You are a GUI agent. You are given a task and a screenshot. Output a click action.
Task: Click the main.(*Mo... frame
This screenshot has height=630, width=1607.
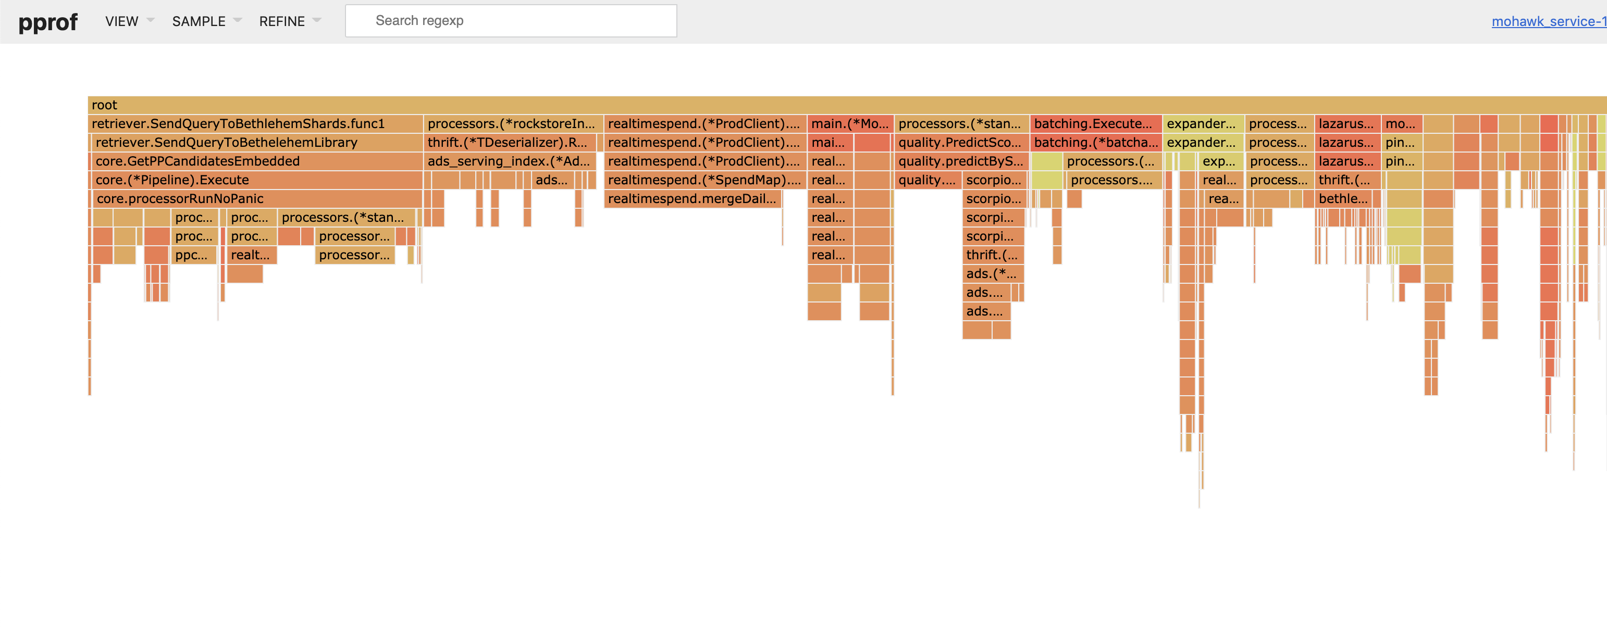850,123
